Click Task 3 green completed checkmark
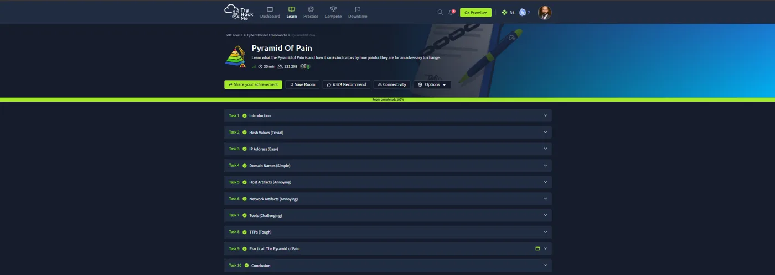Viewport: 775px width, 275px height. 245,149
